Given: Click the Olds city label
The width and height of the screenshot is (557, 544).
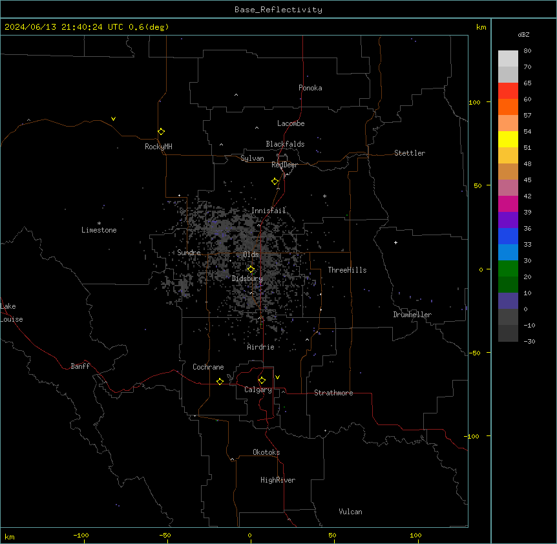Looking at the screenshot, I should pos(251,255).
